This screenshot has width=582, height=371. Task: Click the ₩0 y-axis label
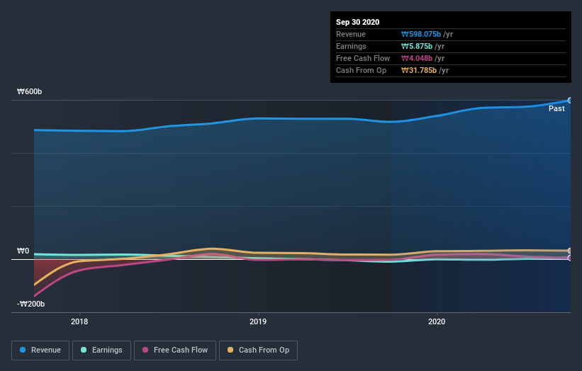point(23,251)
